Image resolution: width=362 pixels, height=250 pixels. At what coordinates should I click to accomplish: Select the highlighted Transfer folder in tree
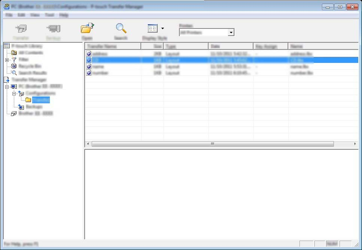41,100
